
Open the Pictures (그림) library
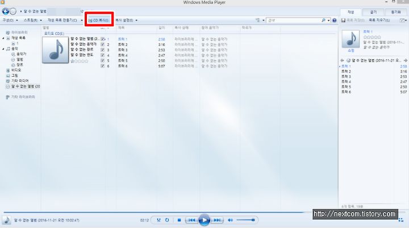(x=12, y=76)
